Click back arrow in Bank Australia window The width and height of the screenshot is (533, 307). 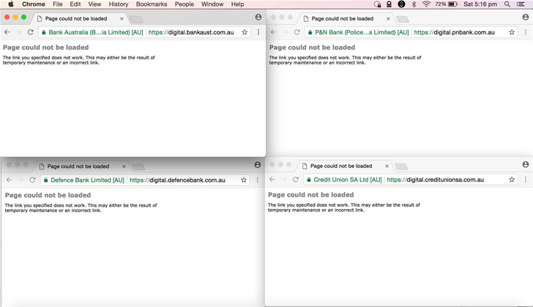7,32
